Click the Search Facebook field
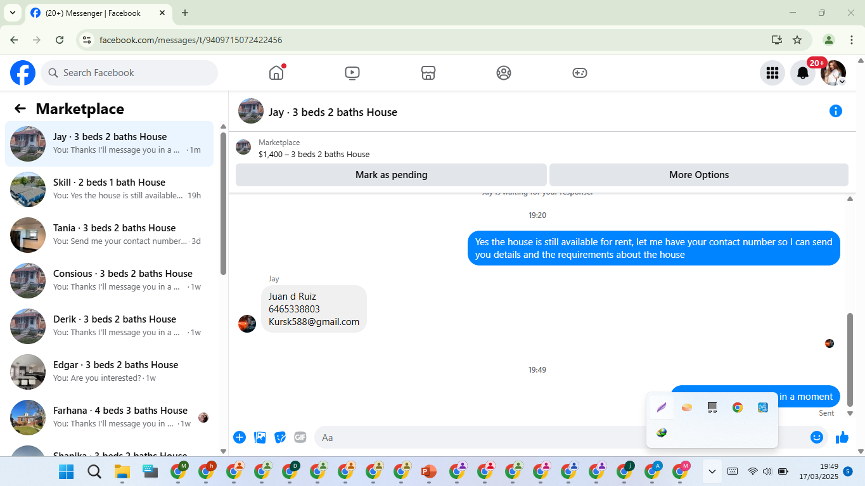This screenshot has height=486, width=865. click(129, 73)
